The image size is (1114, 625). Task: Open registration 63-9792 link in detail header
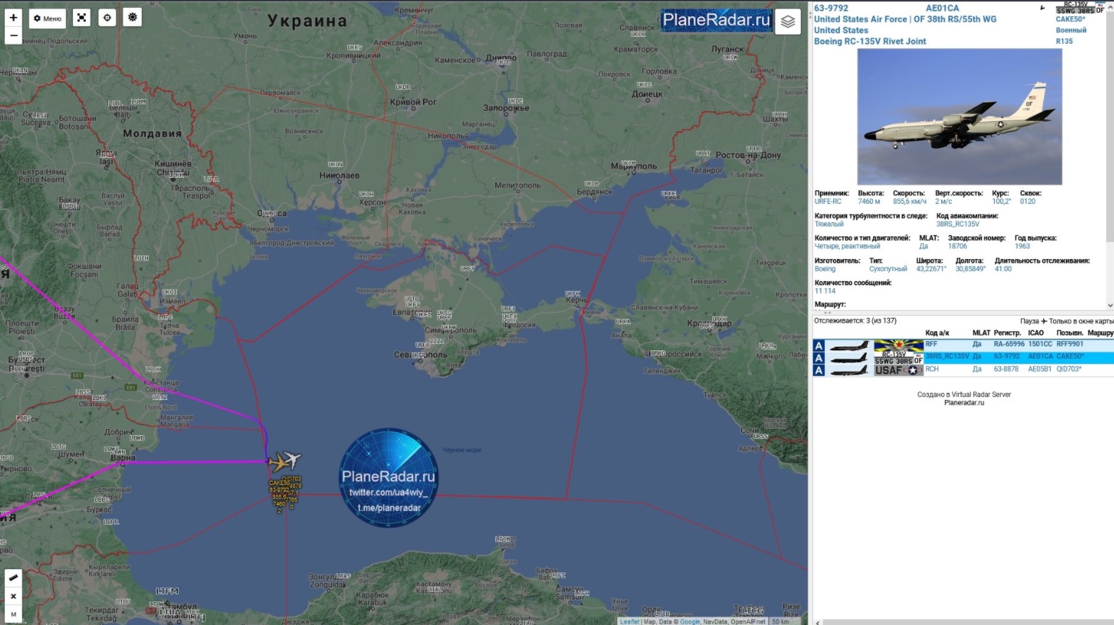coord(831,8)
